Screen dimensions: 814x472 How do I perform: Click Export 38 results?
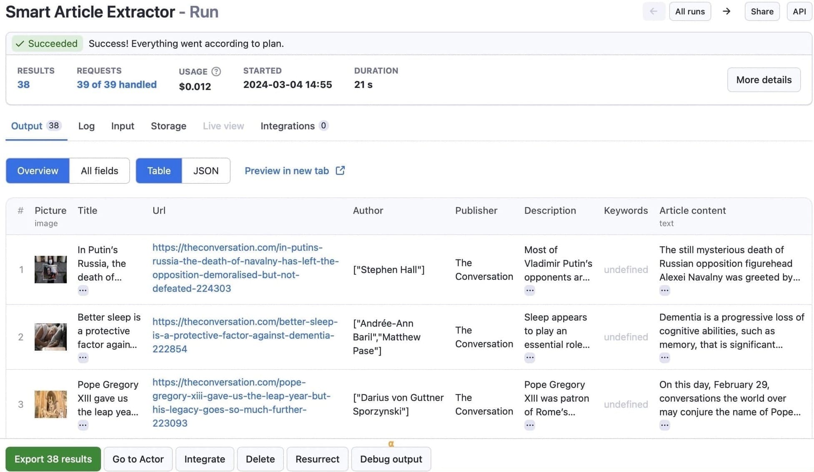[53, 459]
